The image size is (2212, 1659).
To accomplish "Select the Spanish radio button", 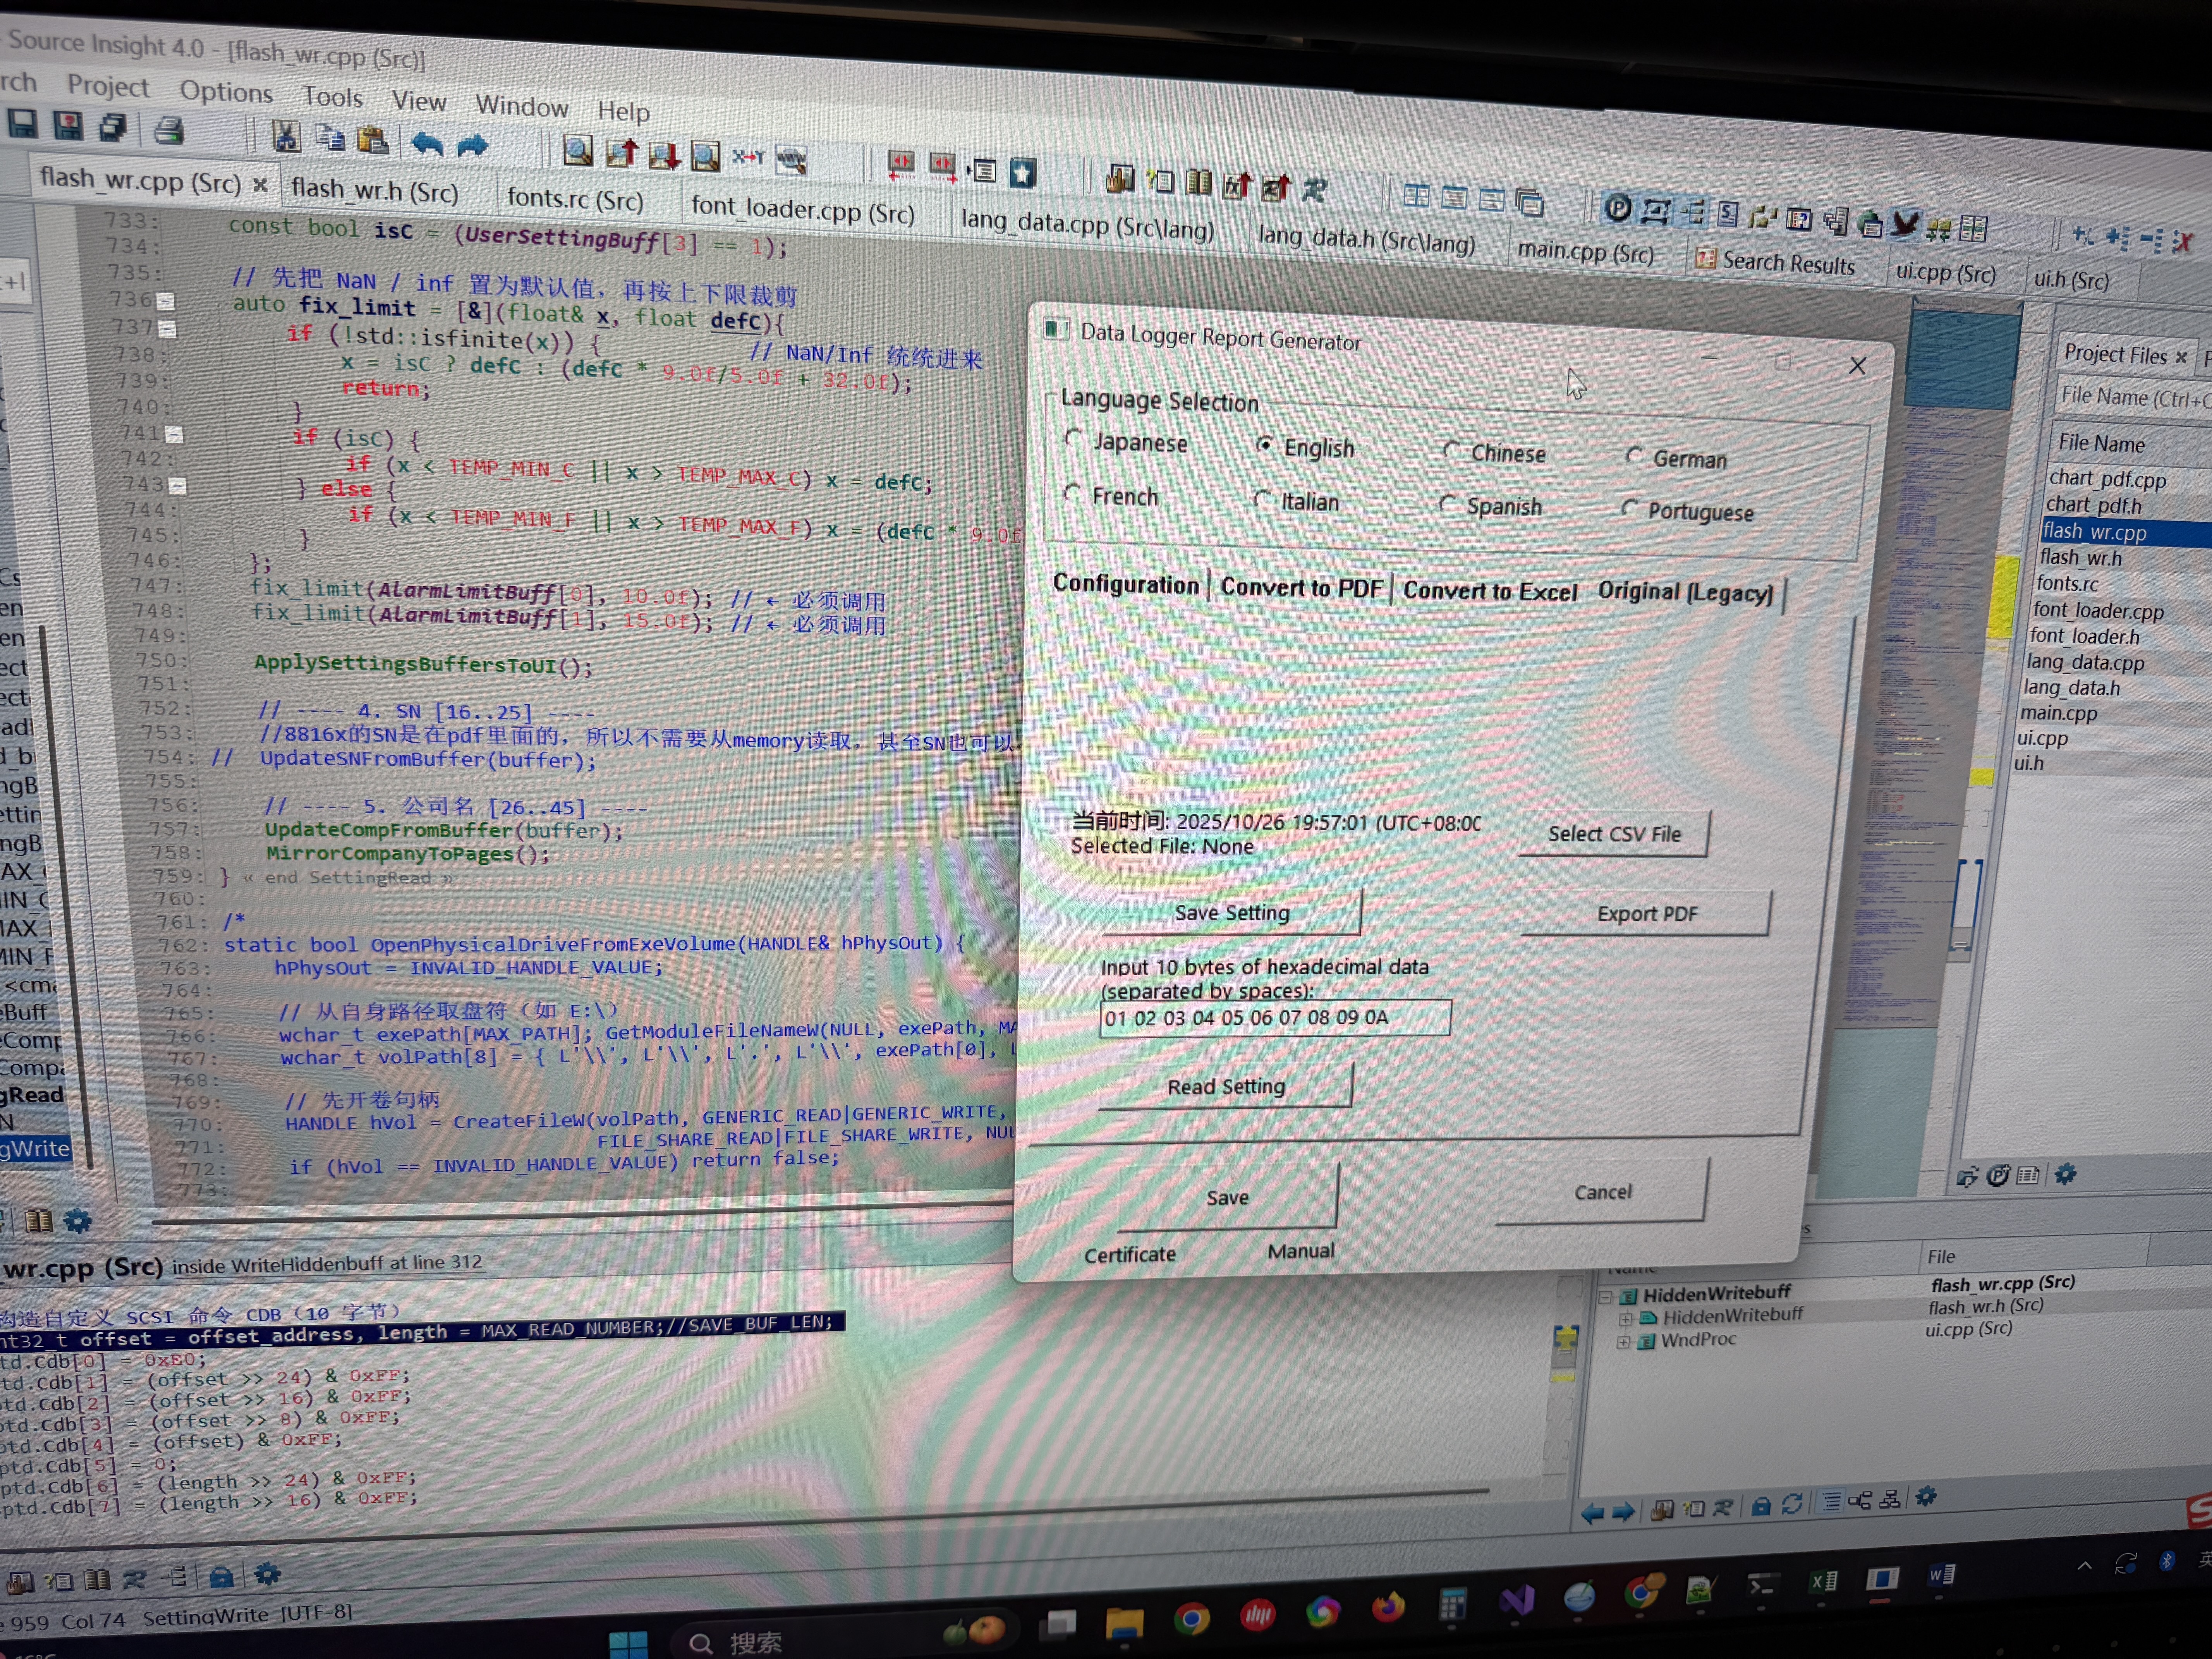I will 1448,504.
